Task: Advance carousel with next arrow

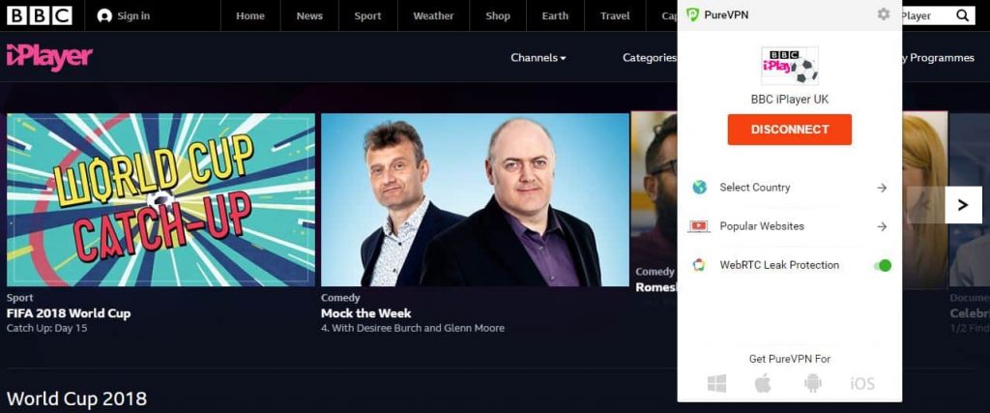Action: [x=963, y=205]
